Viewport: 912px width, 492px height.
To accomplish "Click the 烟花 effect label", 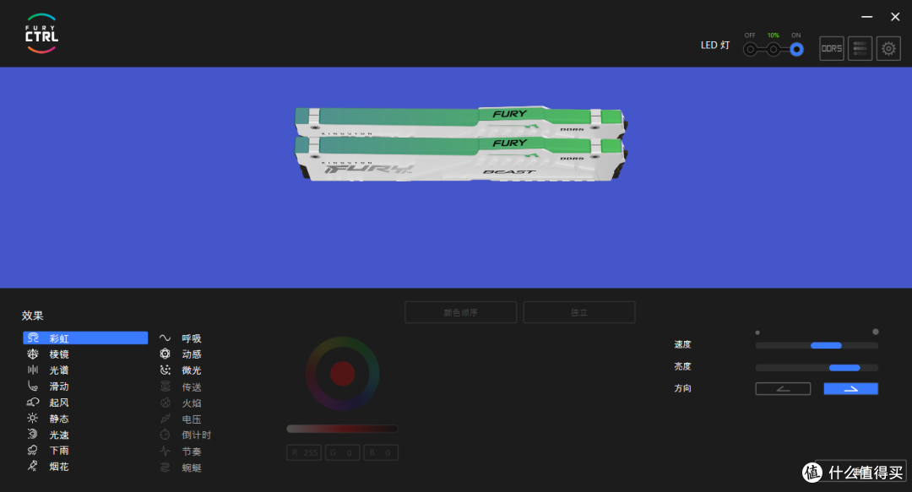I will (59, 467).
